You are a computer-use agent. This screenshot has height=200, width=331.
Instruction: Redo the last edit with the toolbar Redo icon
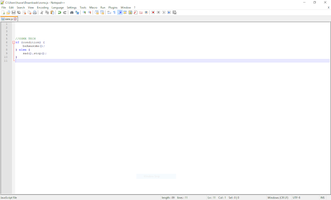click(65, 12)
